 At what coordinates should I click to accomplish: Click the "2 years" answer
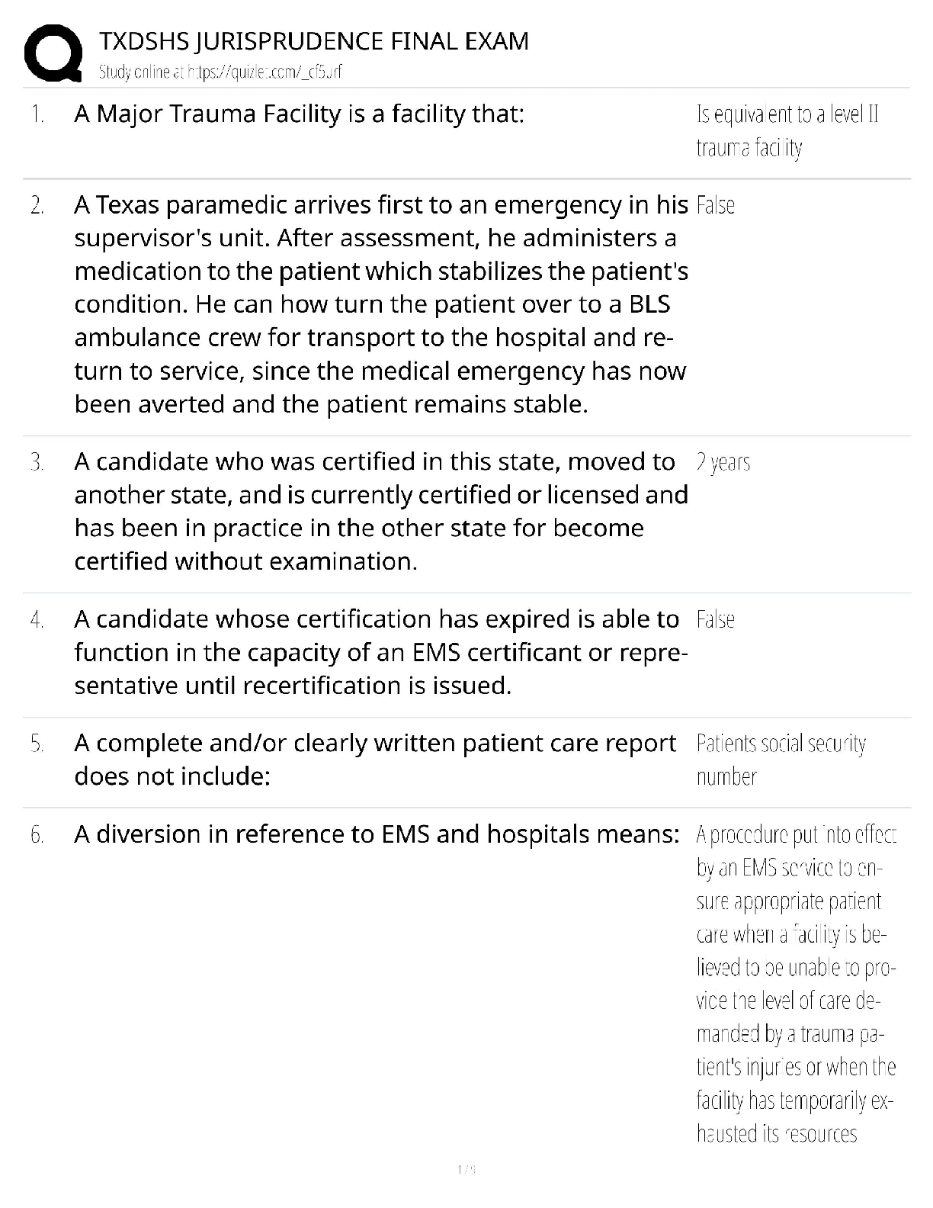[723, 463]
